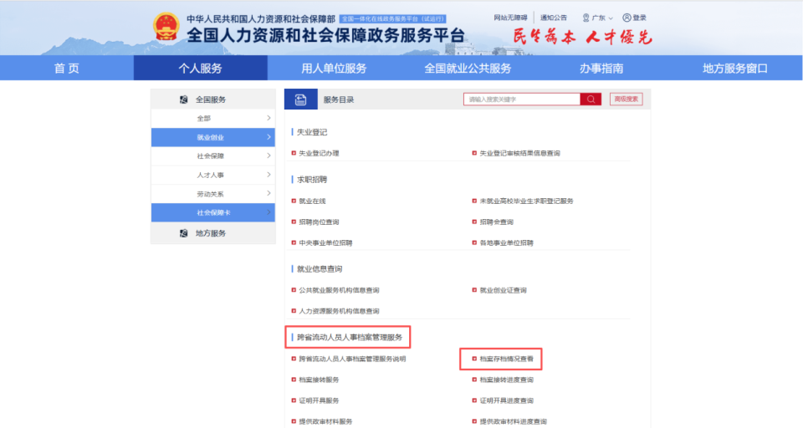Open the 招聘会查询 link

(x=496, y=222)
